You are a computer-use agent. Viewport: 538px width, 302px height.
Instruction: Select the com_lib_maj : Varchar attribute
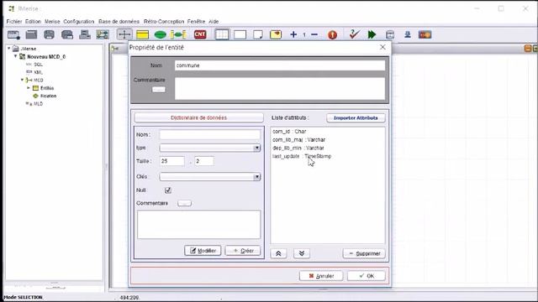point(299,140)
